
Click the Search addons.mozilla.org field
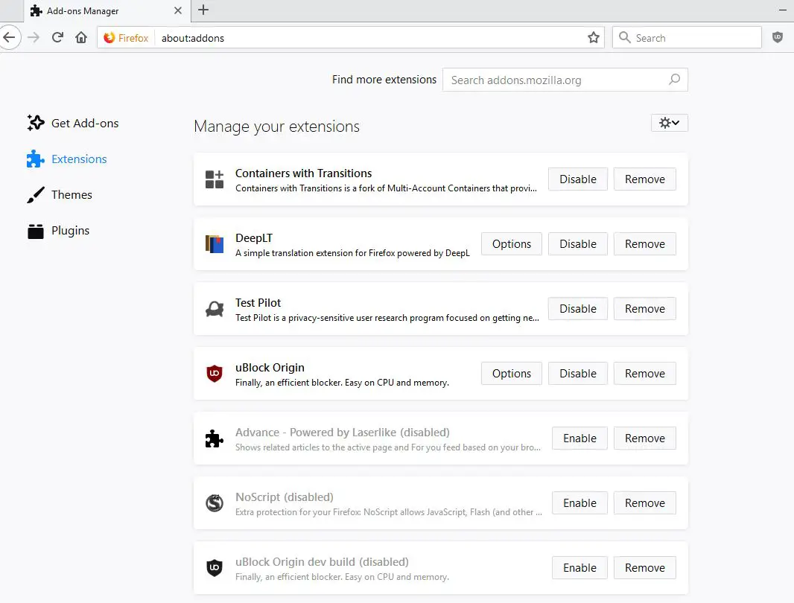tap(555, 80)
